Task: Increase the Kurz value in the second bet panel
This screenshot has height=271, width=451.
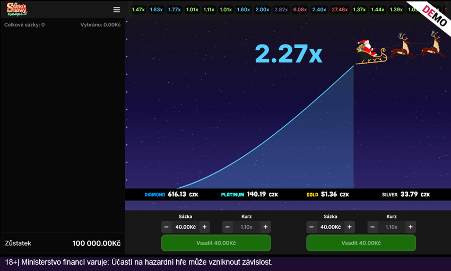Action: coord(411,227)
